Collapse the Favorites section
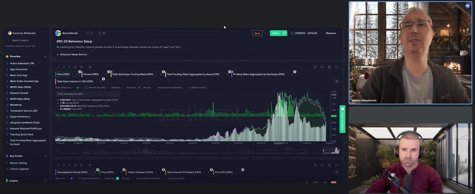This screenshot has height=194, width=475. 45,57
